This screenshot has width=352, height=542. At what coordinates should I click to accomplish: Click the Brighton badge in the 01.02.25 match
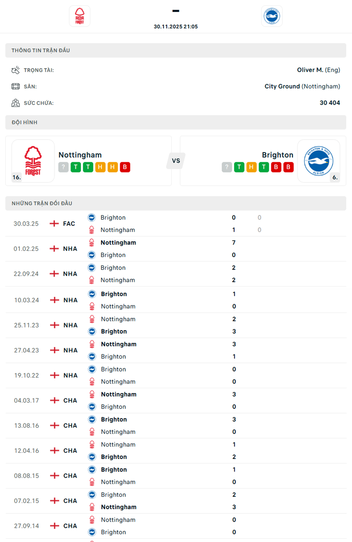pyautogui.click(x=92, y=255)
